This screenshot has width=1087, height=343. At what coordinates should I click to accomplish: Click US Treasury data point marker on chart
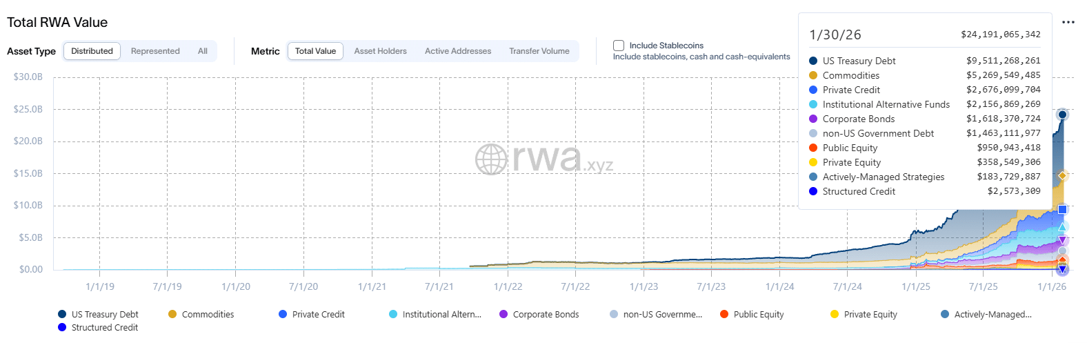(x=1062, y=115)
